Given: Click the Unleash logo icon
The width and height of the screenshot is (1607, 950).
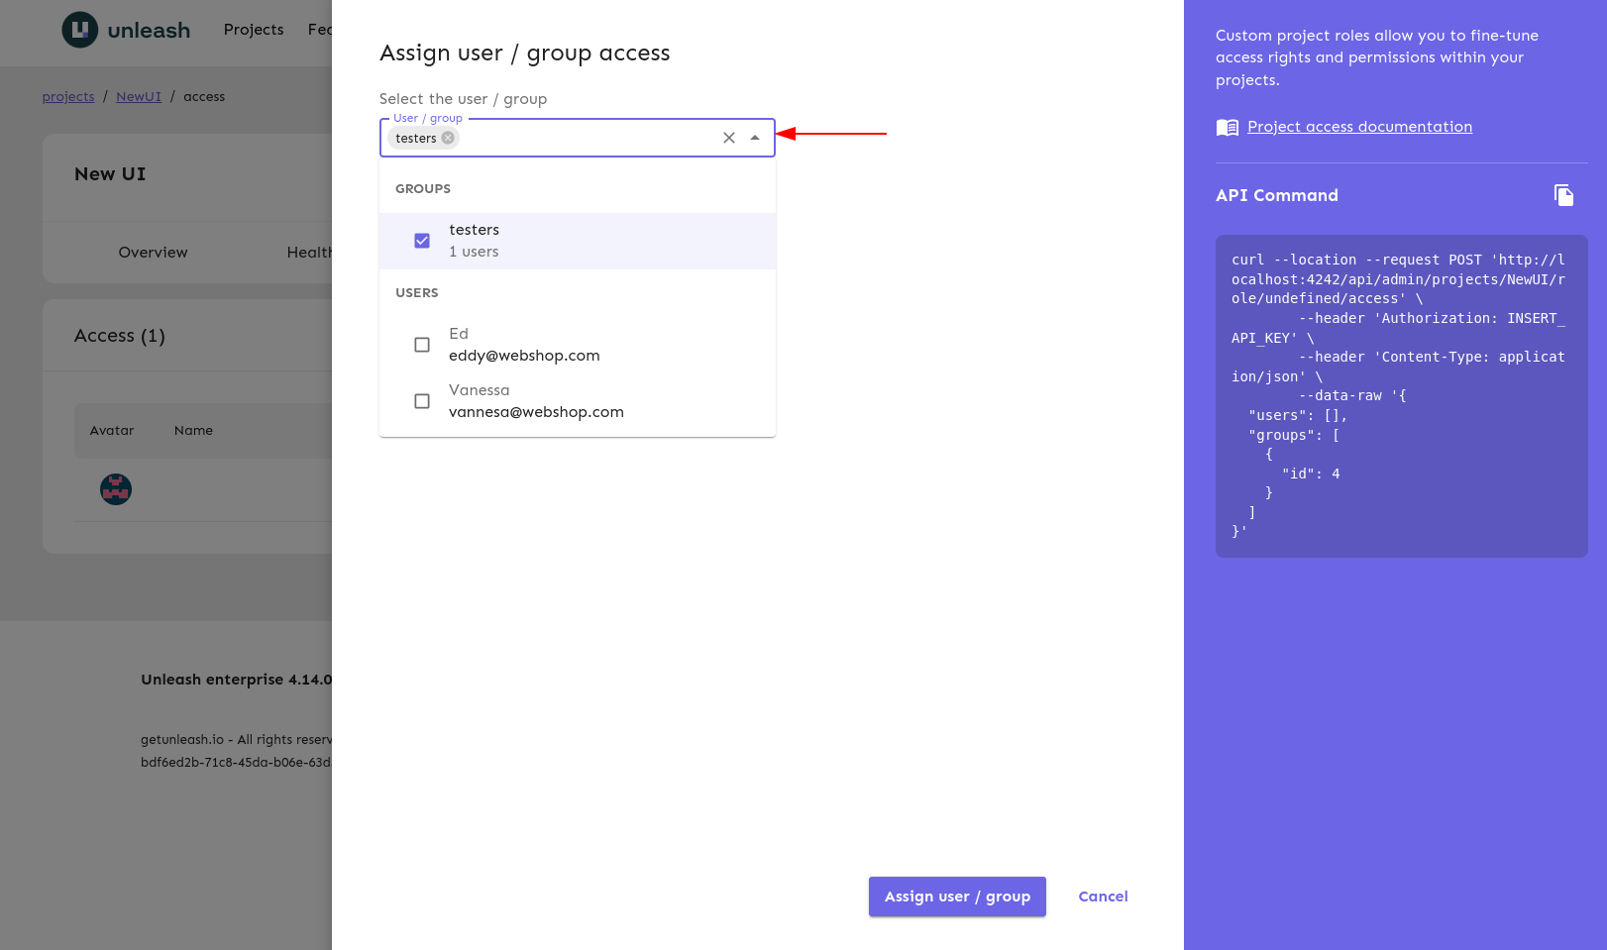Looking at the screenshot, I should (80, 30).
